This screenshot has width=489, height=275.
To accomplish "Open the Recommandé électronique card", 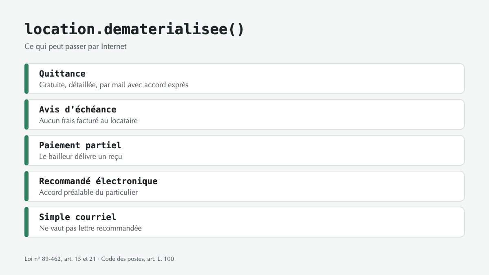I will pyautogui.click(x=244, y=186).
